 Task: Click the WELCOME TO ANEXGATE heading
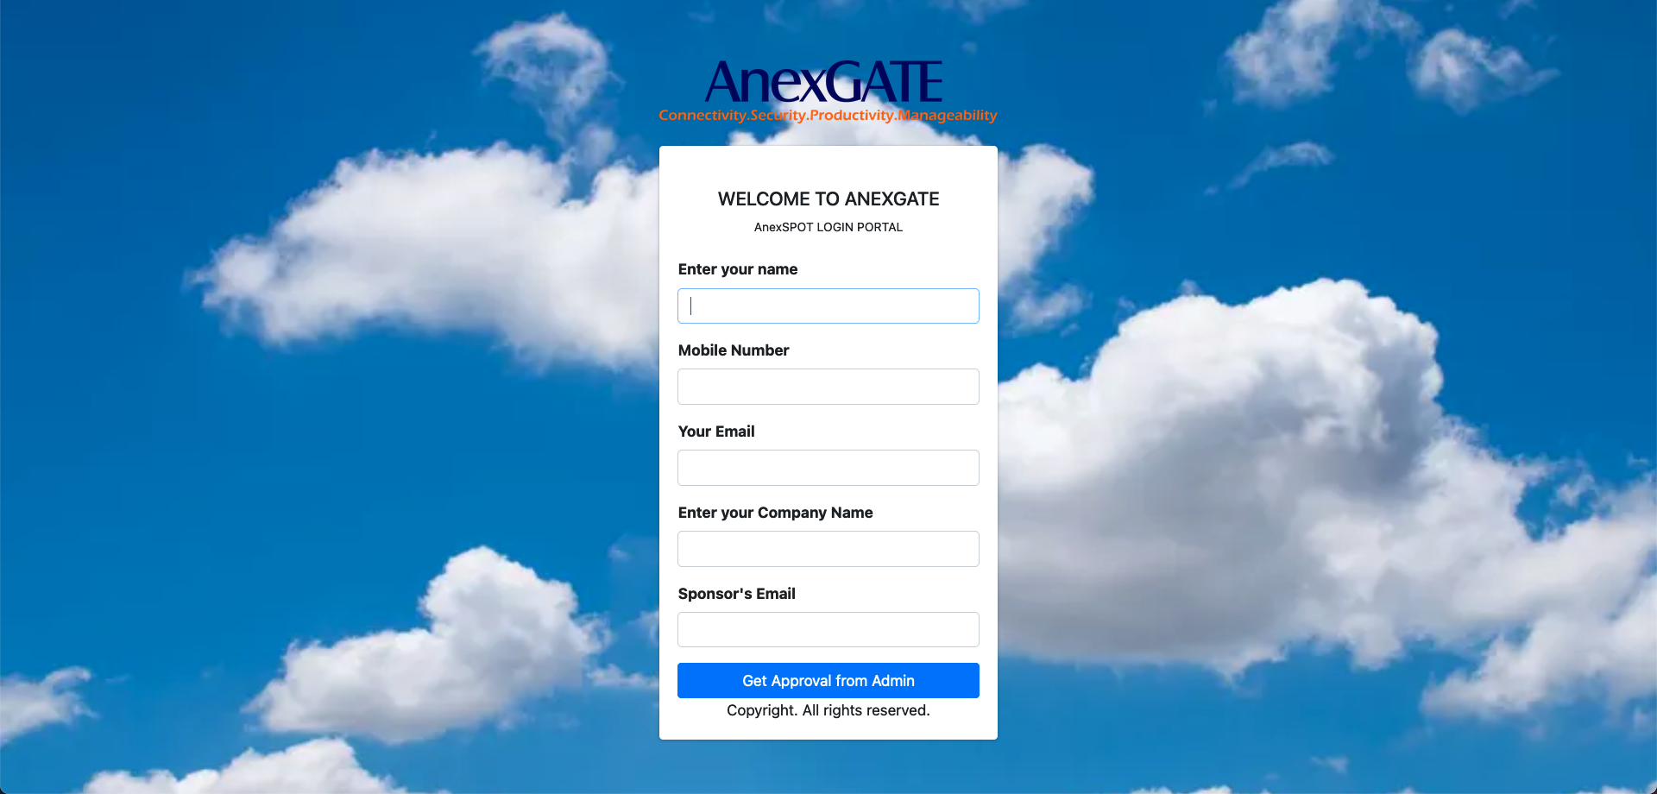pyautogui.click(x=828, y=199)
